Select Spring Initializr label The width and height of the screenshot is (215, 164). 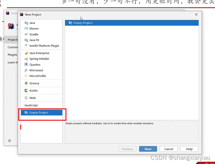pos(39,59)
